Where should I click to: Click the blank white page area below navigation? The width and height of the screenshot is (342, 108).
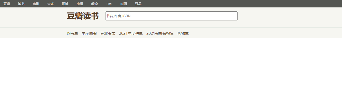[171, 73]
